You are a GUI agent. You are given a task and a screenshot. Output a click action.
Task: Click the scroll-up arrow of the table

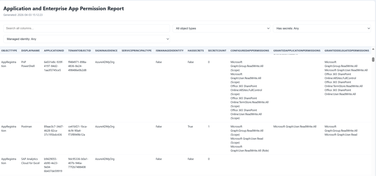tap(373, 49)
